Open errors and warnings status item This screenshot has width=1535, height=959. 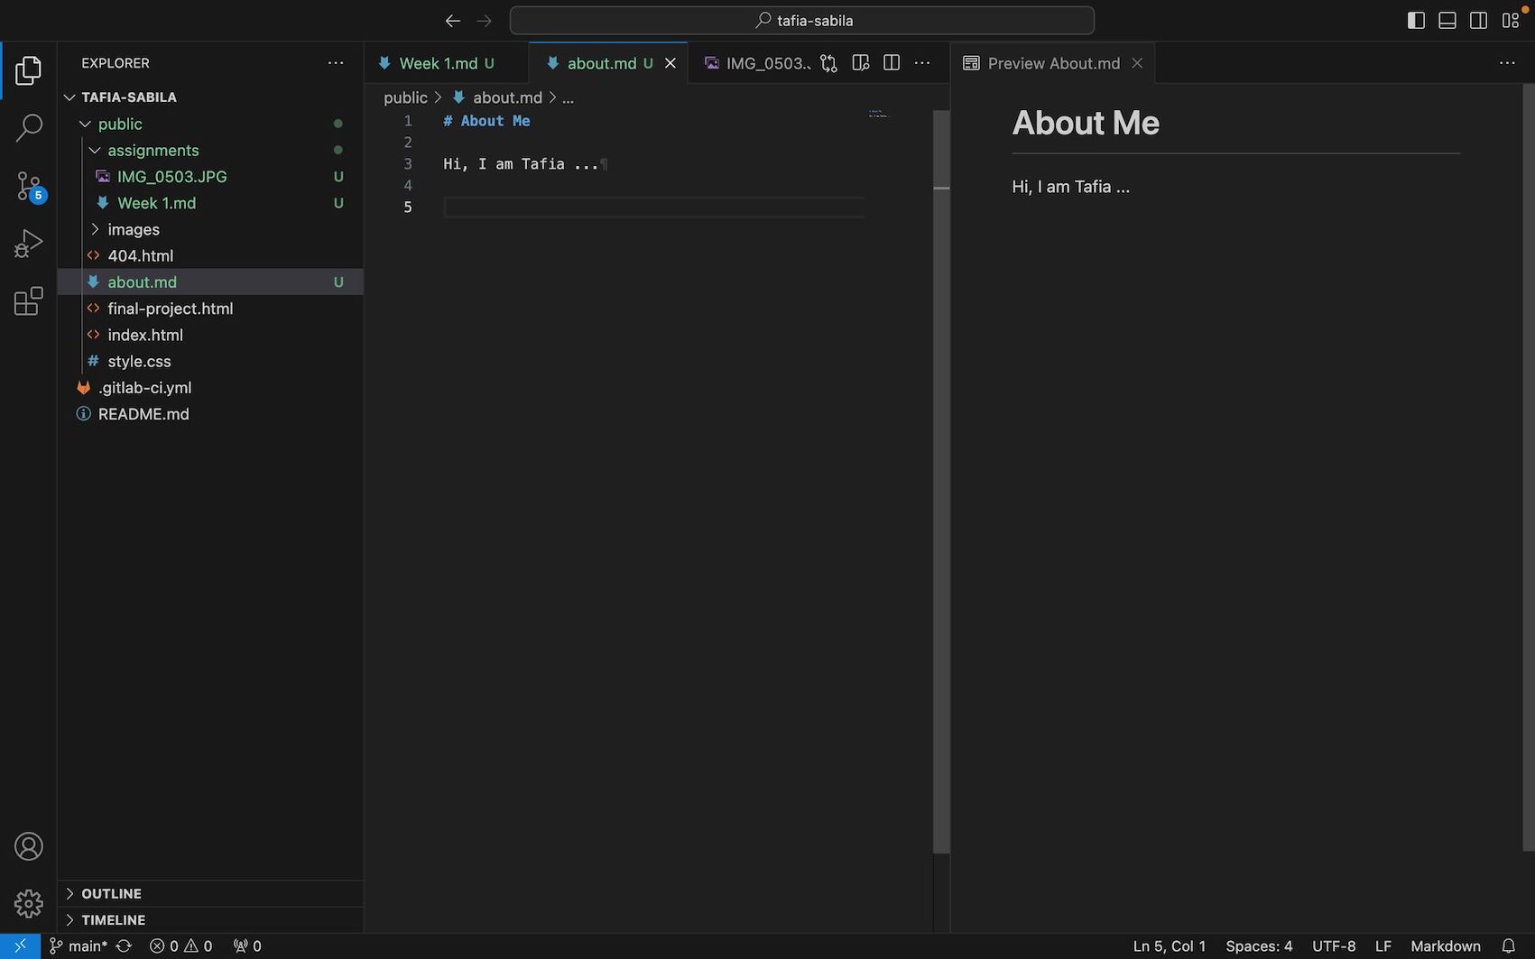click(180, 945)
